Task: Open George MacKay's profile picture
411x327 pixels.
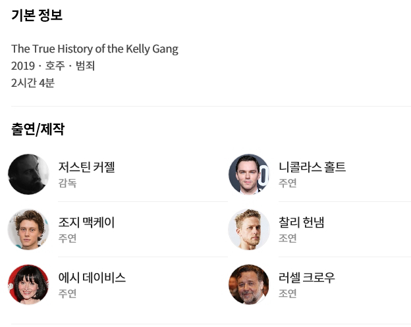Action: 28,230
